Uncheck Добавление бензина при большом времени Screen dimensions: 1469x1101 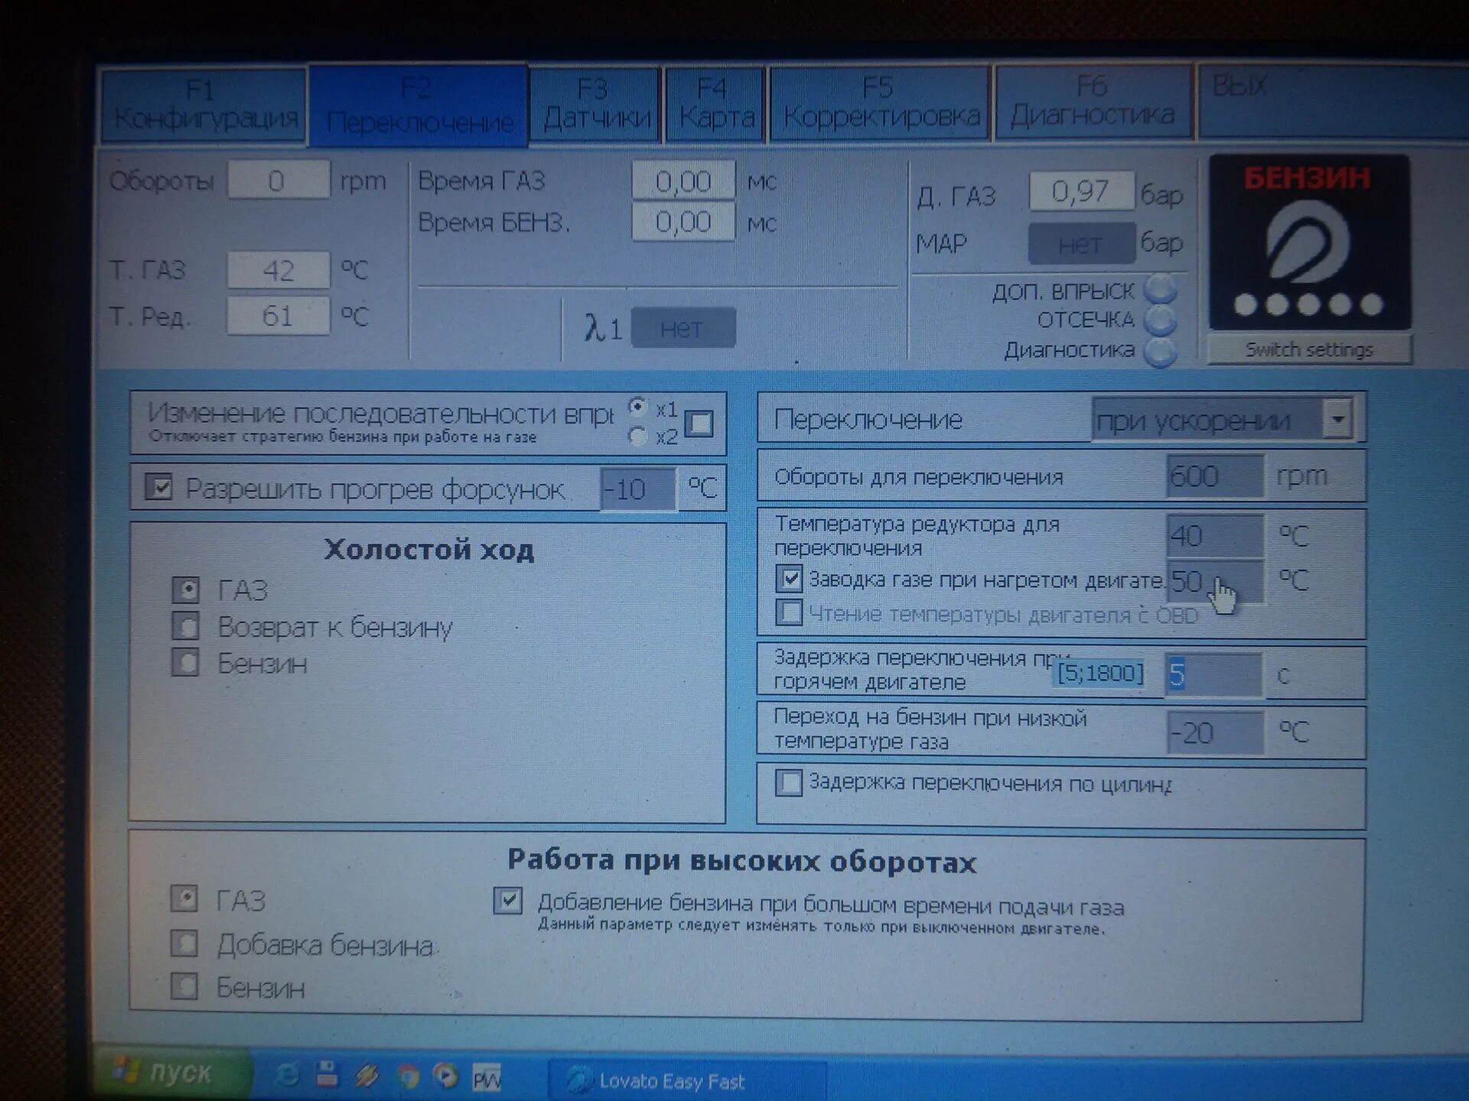(508, 901)
